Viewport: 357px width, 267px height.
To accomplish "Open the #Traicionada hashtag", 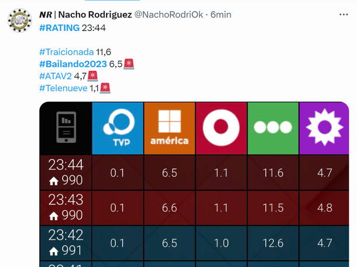I will pyautogui.click(x=67, y=52).
